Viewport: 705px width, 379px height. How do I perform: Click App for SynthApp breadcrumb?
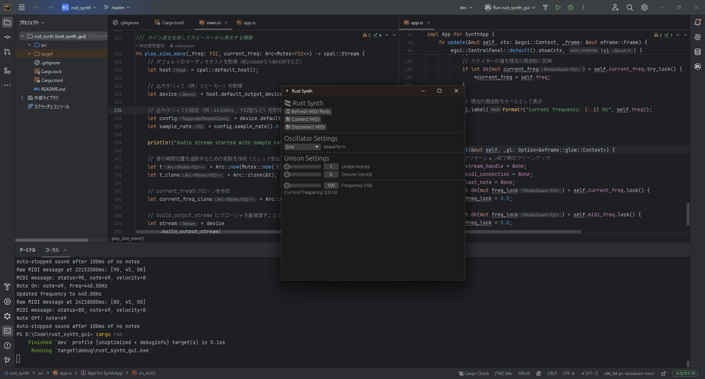(x=102, y=373)
